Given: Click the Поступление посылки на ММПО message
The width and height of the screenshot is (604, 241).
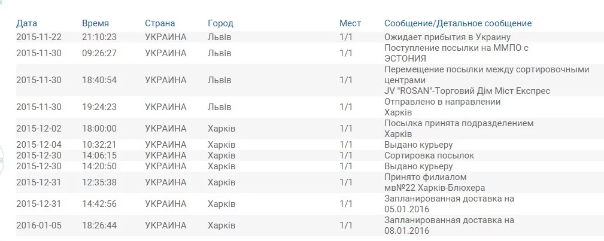Looking at the screenshot, I should pyautogui.click(x=456, y=48).
